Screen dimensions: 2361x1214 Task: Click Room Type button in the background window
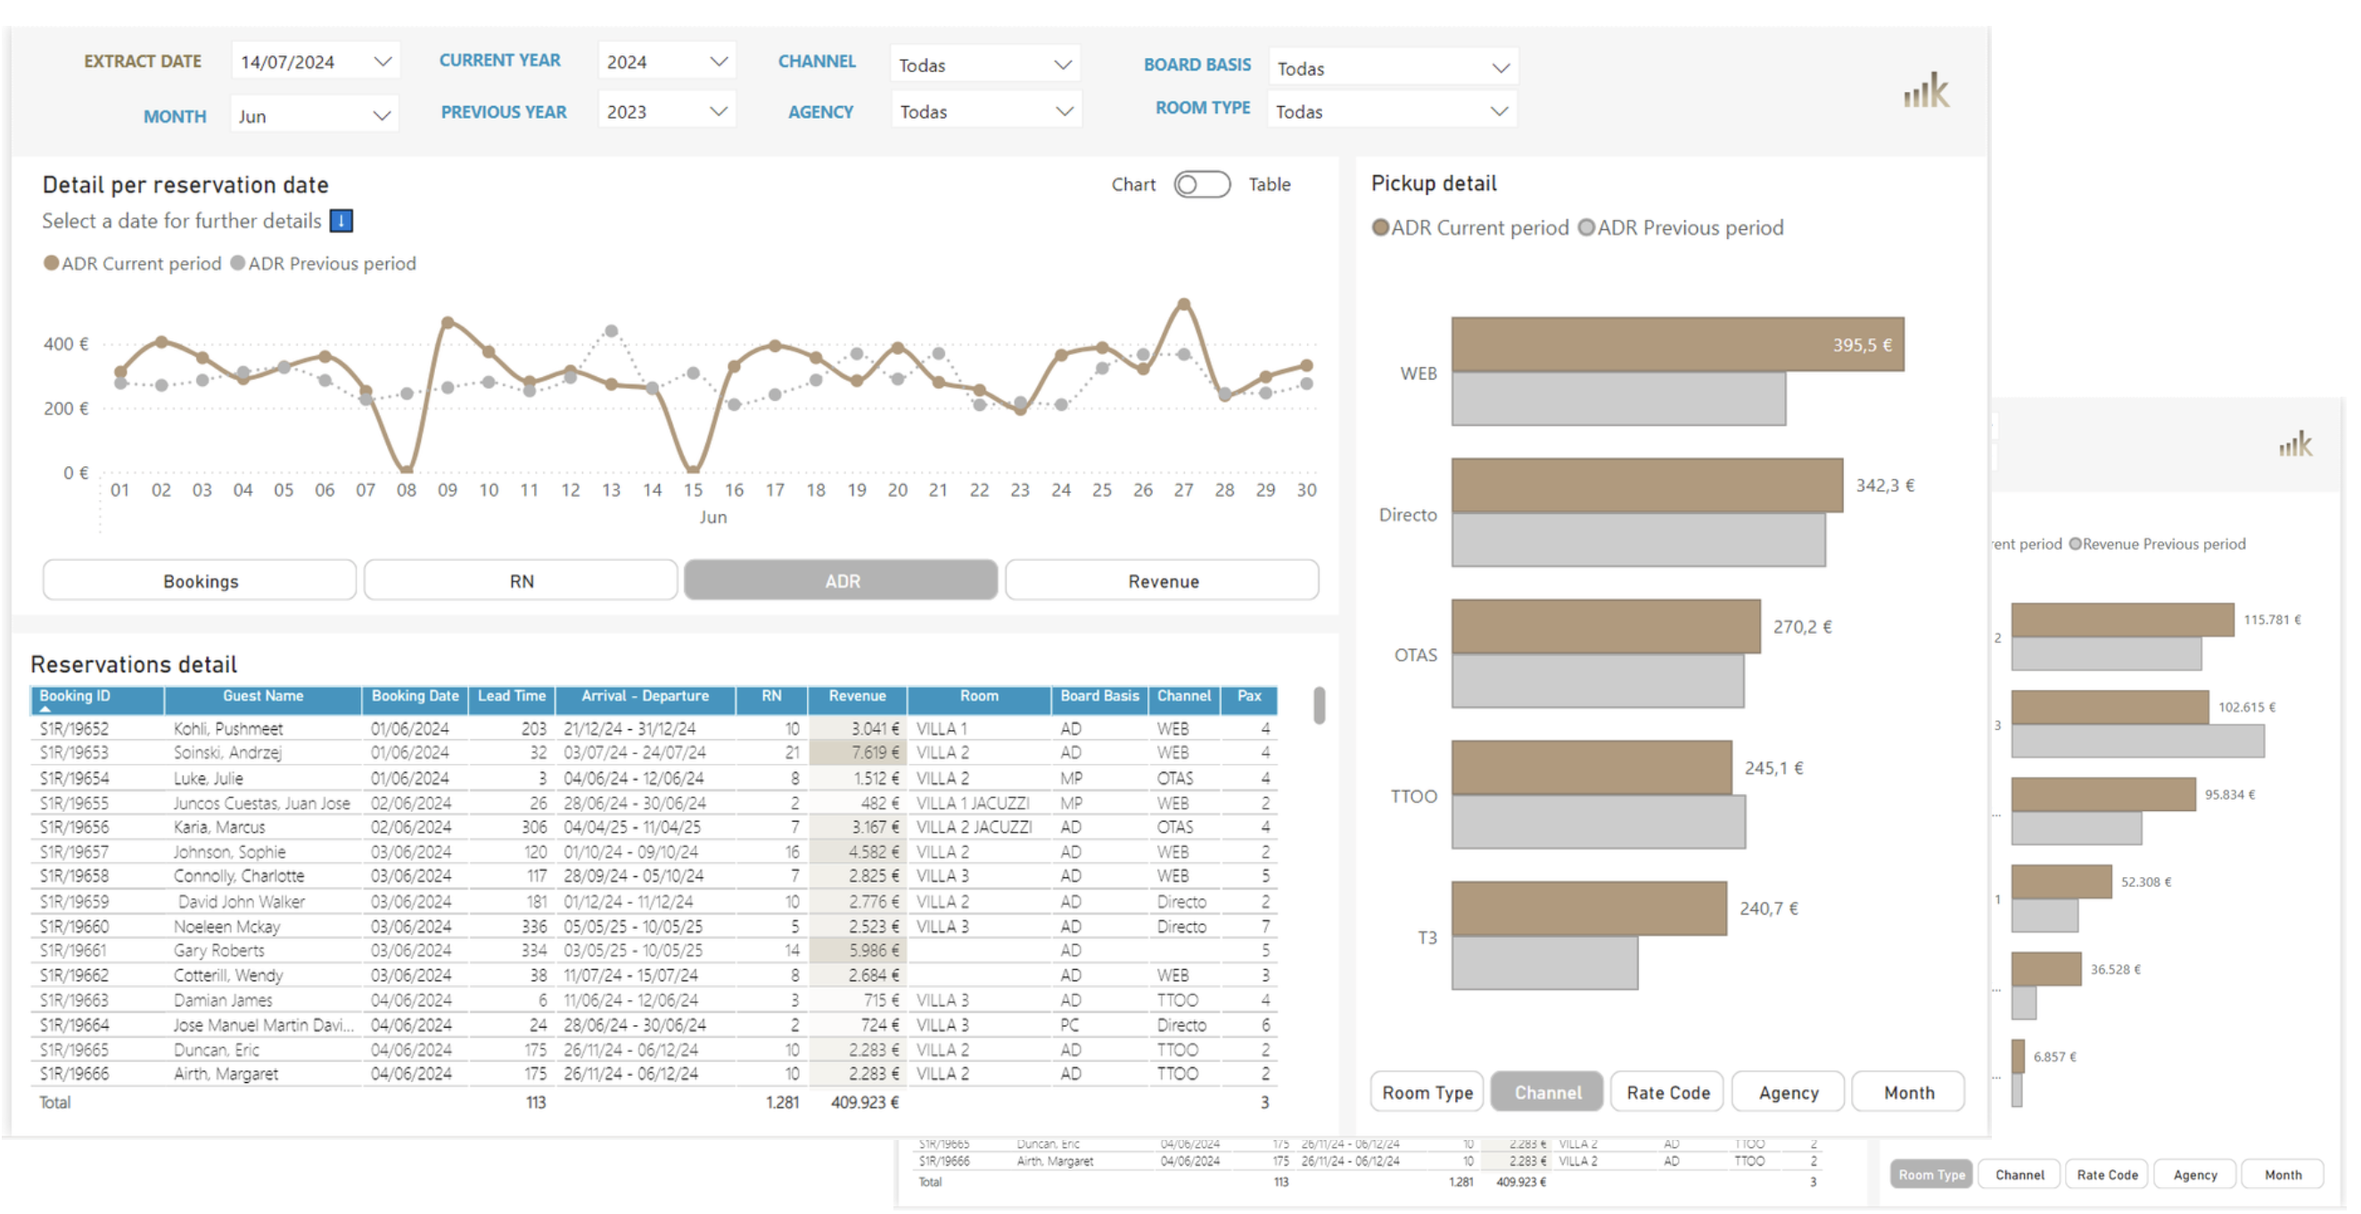point(1931,1175)
